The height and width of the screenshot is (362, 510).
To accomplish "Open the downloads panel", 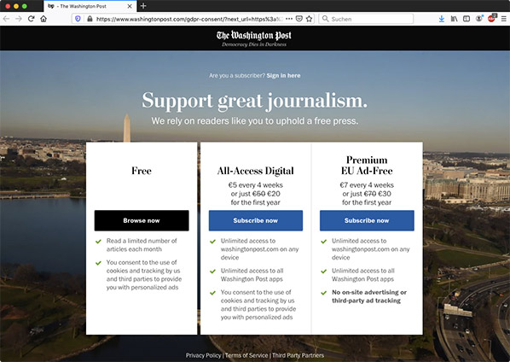I will click(x=442, y=19).
